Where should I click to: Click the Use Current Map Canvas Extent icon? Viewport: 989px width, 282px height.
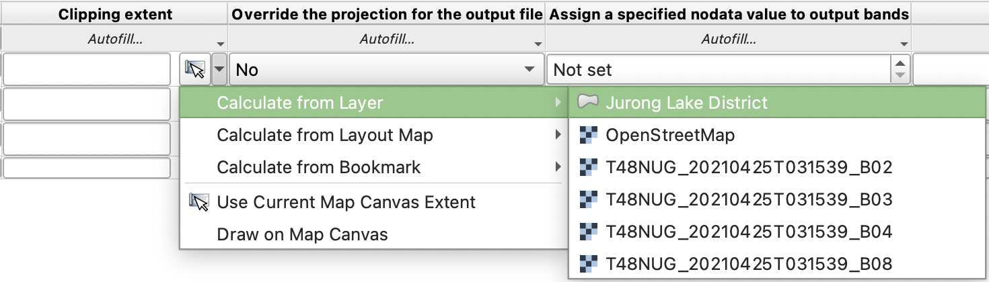point(198,201)
